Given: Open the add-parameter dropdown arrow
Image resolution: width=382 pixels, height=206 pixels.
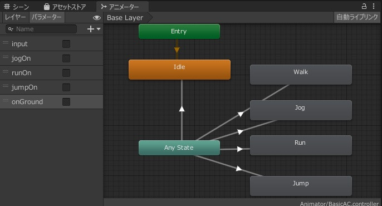Looking at the screenshot, I should (99, 29).
